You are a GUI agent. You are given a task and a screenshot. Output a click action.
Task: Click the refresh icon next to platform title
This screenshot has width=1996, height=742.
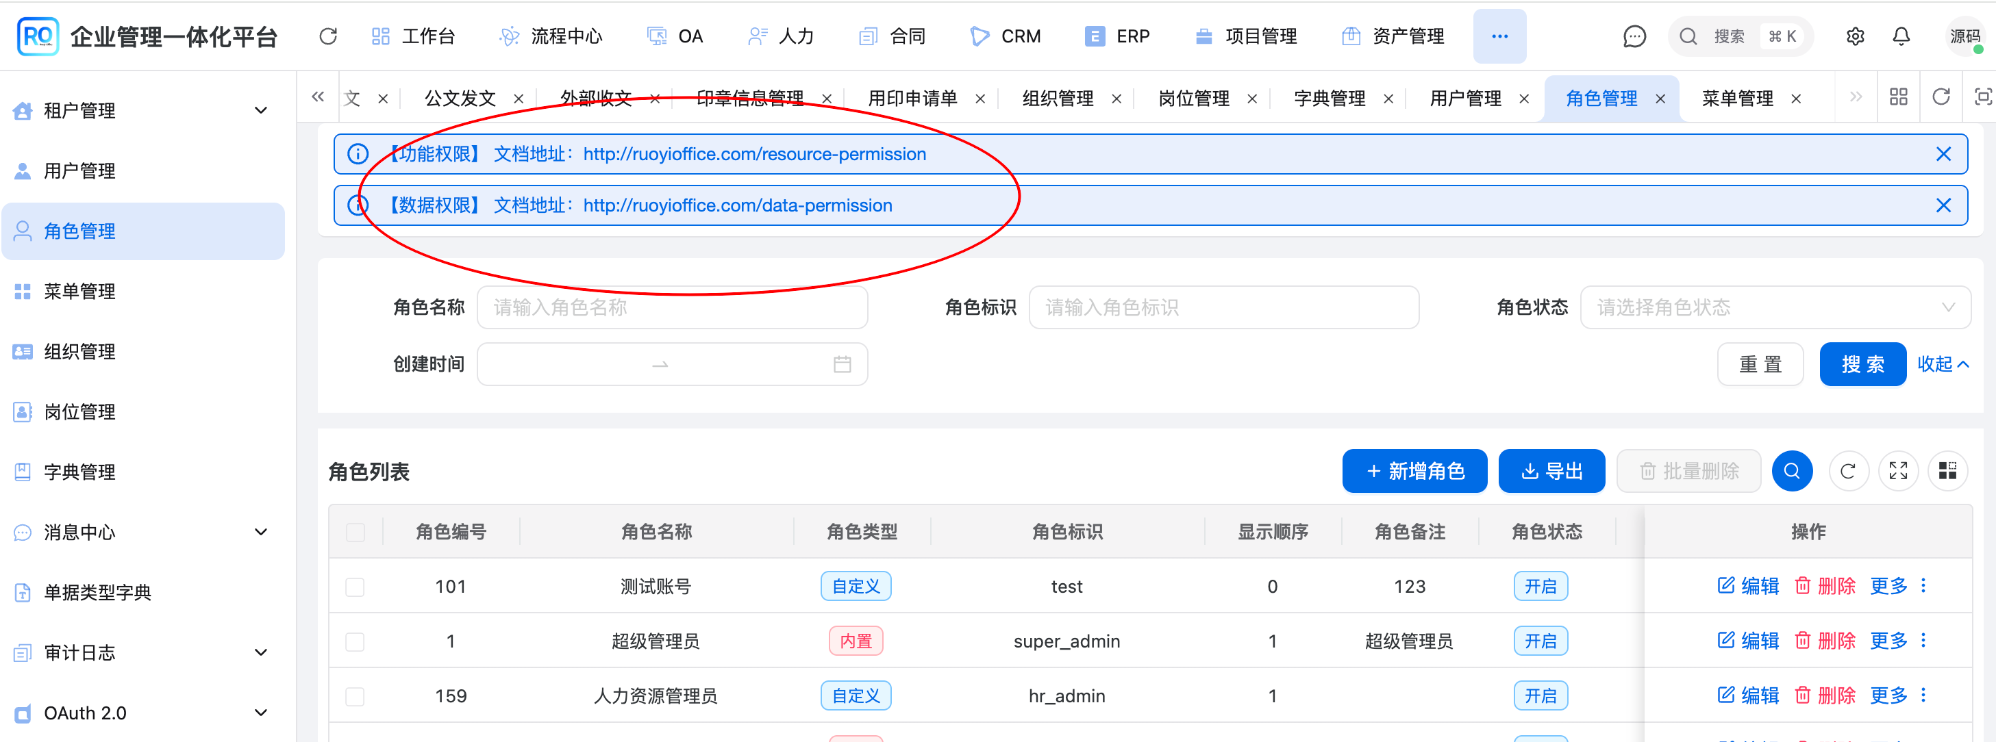328,36
